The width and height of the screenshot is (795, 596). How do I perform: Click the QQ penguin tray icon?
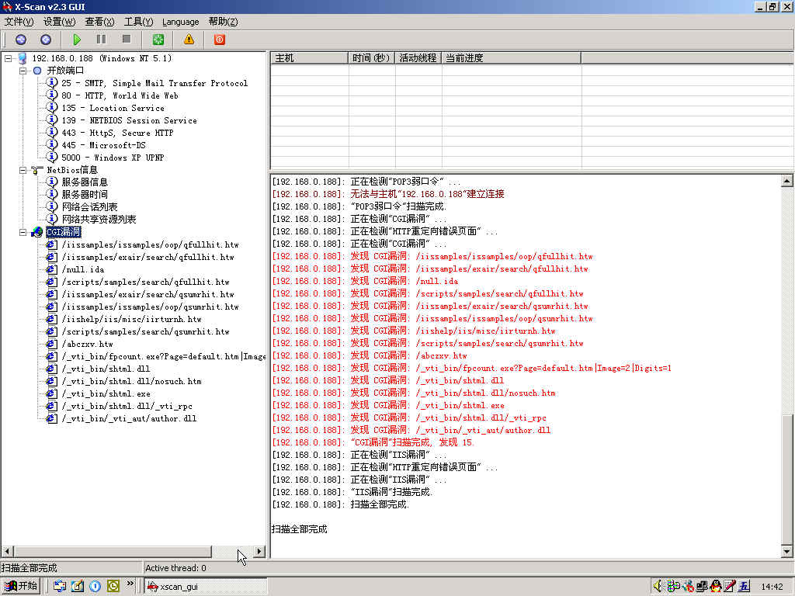(x=715, y=587)
